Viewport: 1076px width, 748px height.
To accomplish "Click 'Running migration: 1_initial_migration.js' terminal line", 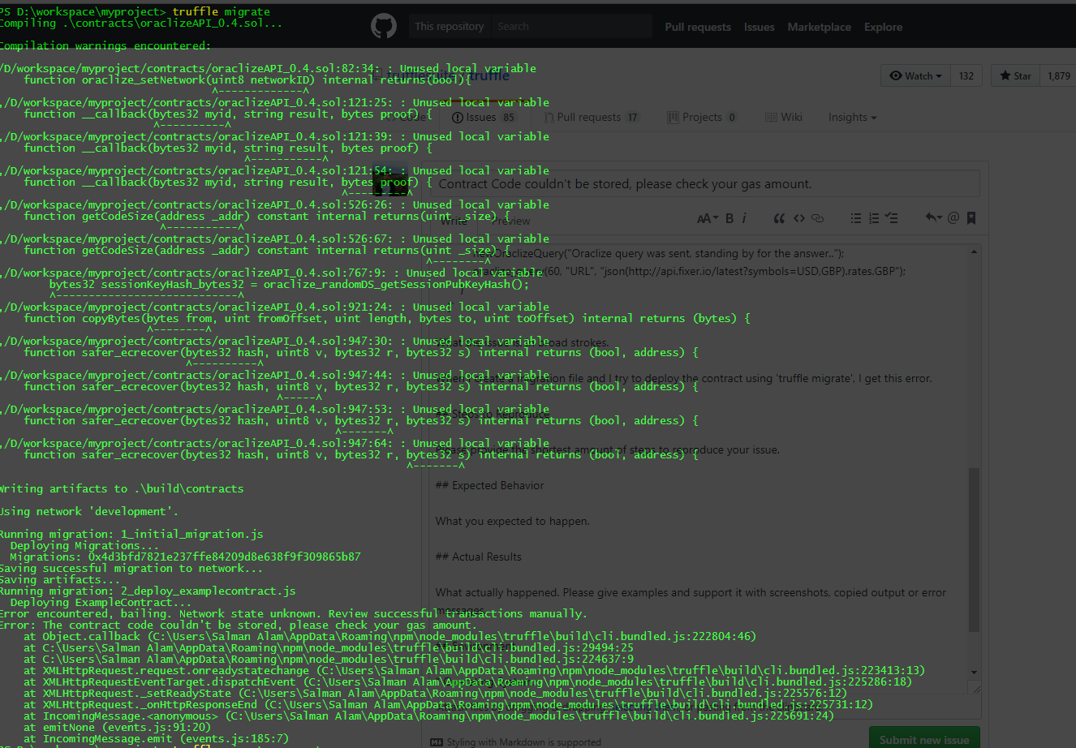I will coord(131,534).
